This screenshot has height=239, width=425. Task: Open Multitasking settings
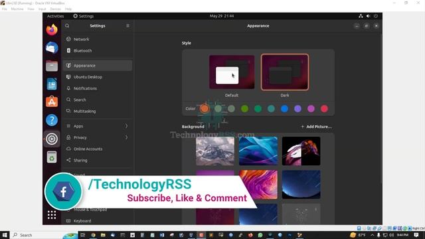(98, 111)
